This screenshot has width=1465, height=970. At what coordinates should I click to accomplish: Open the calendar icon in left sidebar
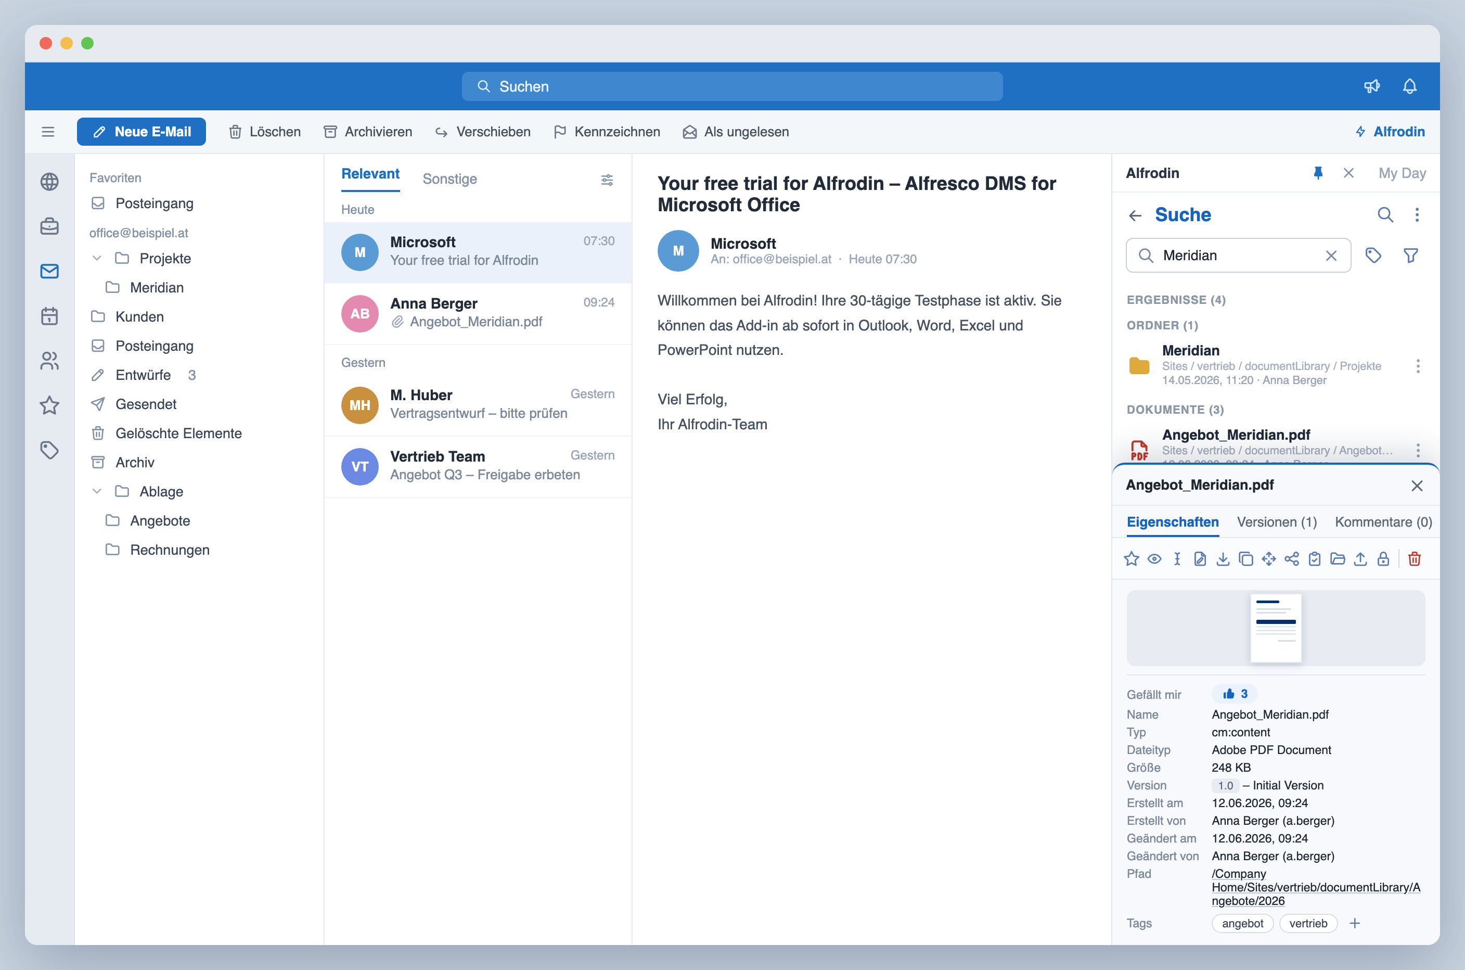coord(49,316)
